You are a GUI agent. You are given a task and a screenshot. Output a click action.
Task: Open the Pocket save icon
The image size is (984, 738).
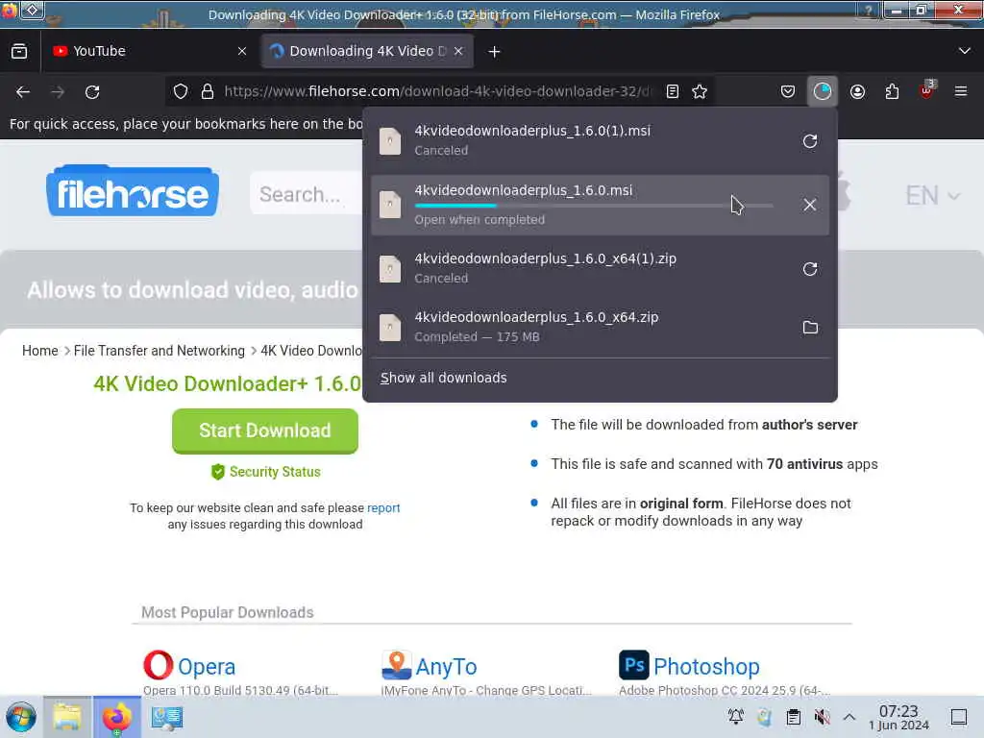tap(788, 91)
